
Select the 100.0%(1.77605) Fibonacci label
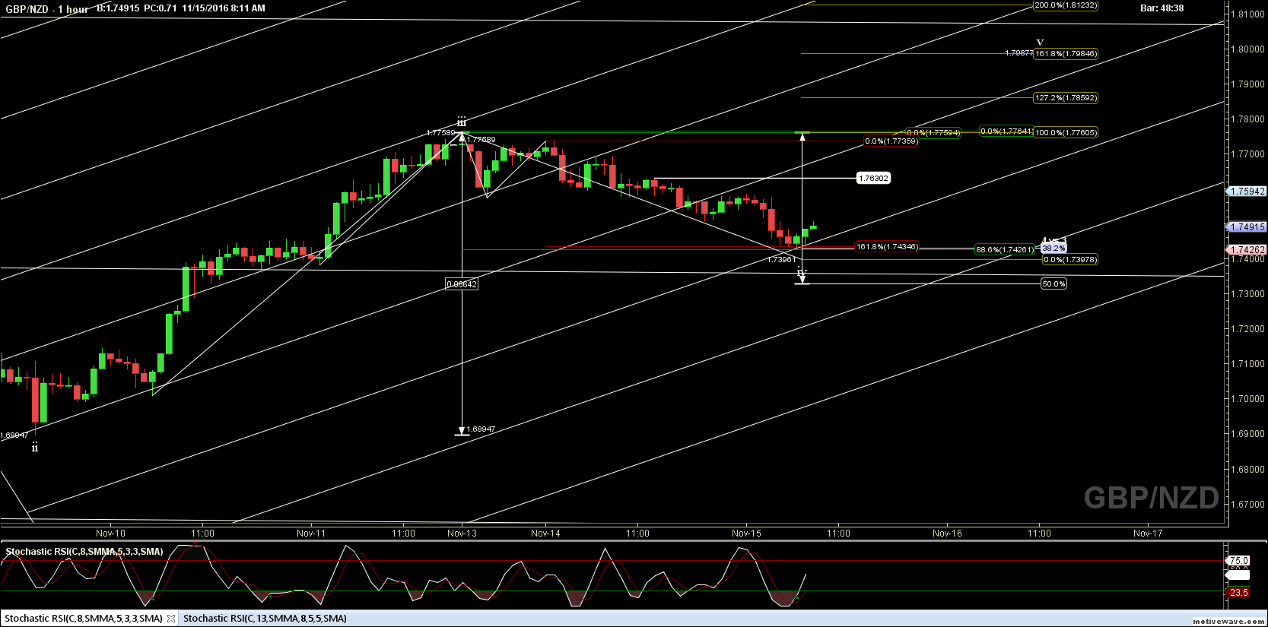tap(1066, 133)
